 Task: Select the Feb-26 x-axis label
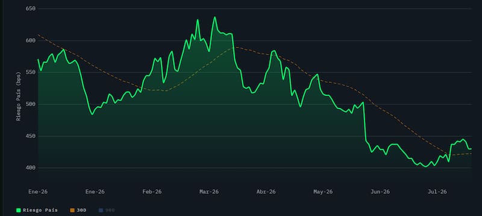152,192
